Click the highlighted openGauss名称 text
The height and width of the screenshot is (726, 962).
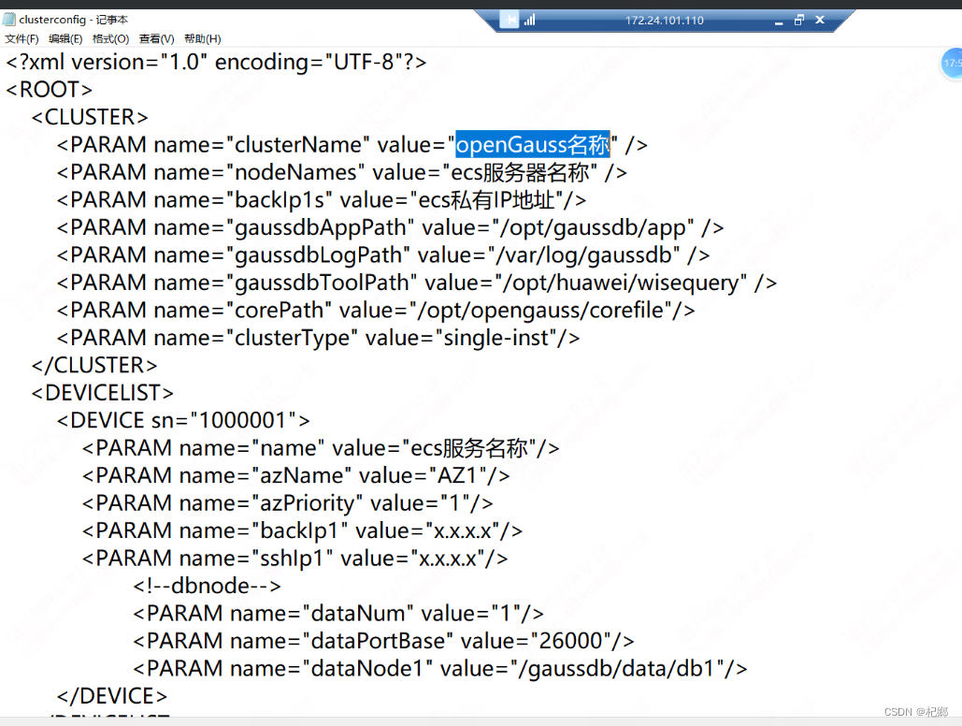tap(533, 145)
